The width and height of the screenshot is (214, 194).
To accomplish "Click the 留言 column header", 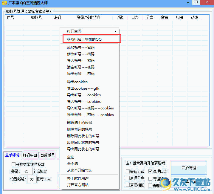I will click(165, 18).
